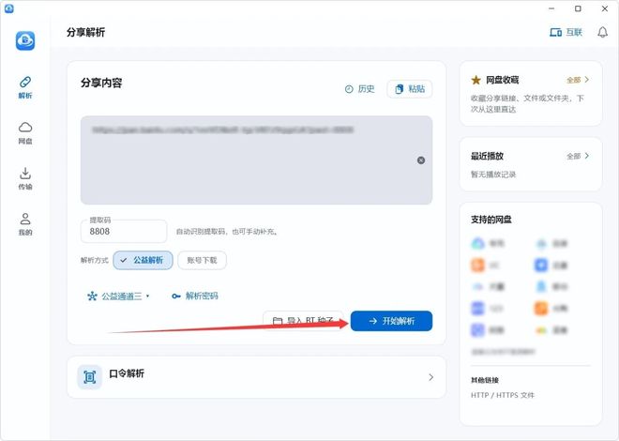Viewport: 619px width, 441px height.
Task: Click the app logo in the sidebar
Action: click(x=25, y=40)
